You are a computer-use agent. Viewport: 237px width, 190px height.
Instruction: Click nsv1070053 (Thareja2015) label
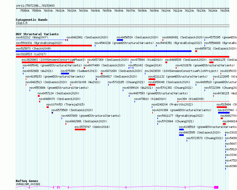coord(66,104)
